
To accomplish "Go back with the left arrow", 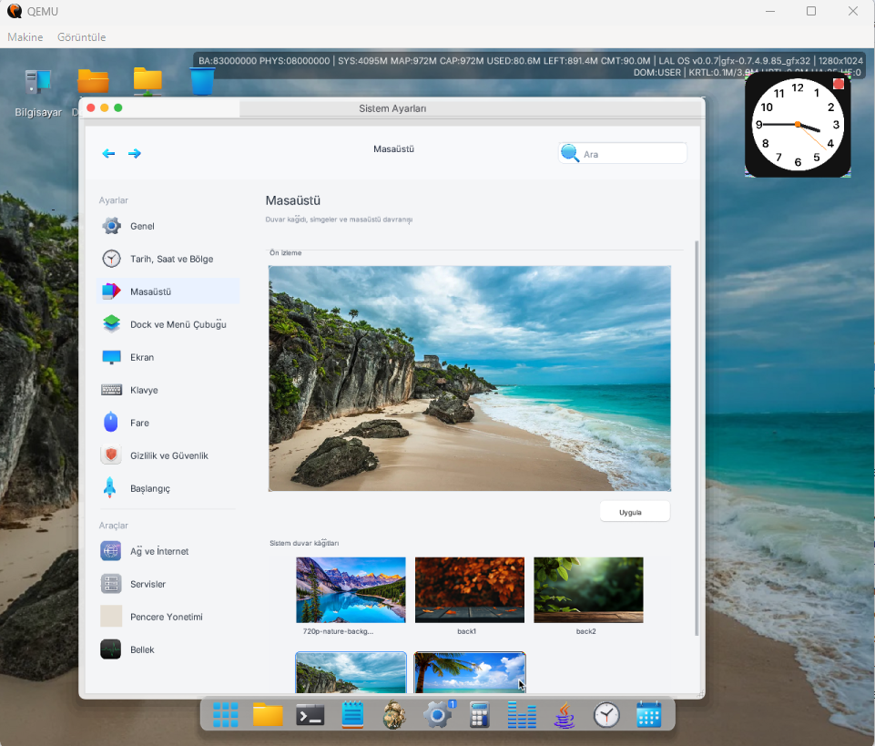I will 109,154.
